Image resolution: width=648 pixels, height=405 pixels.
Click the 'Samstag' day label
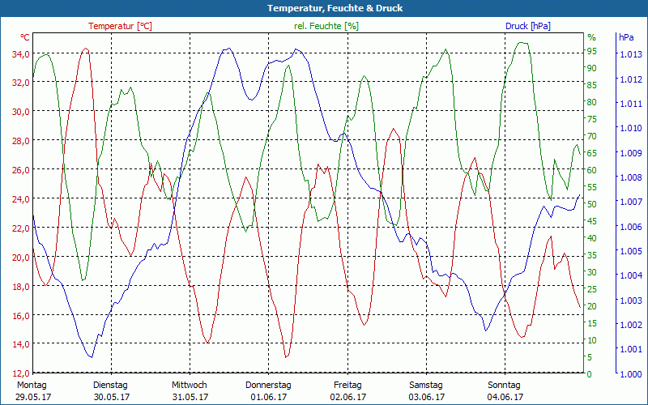point(426,386)
